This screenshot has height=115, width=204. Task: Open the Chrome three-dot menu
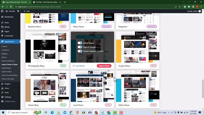(x=201, y=7)
